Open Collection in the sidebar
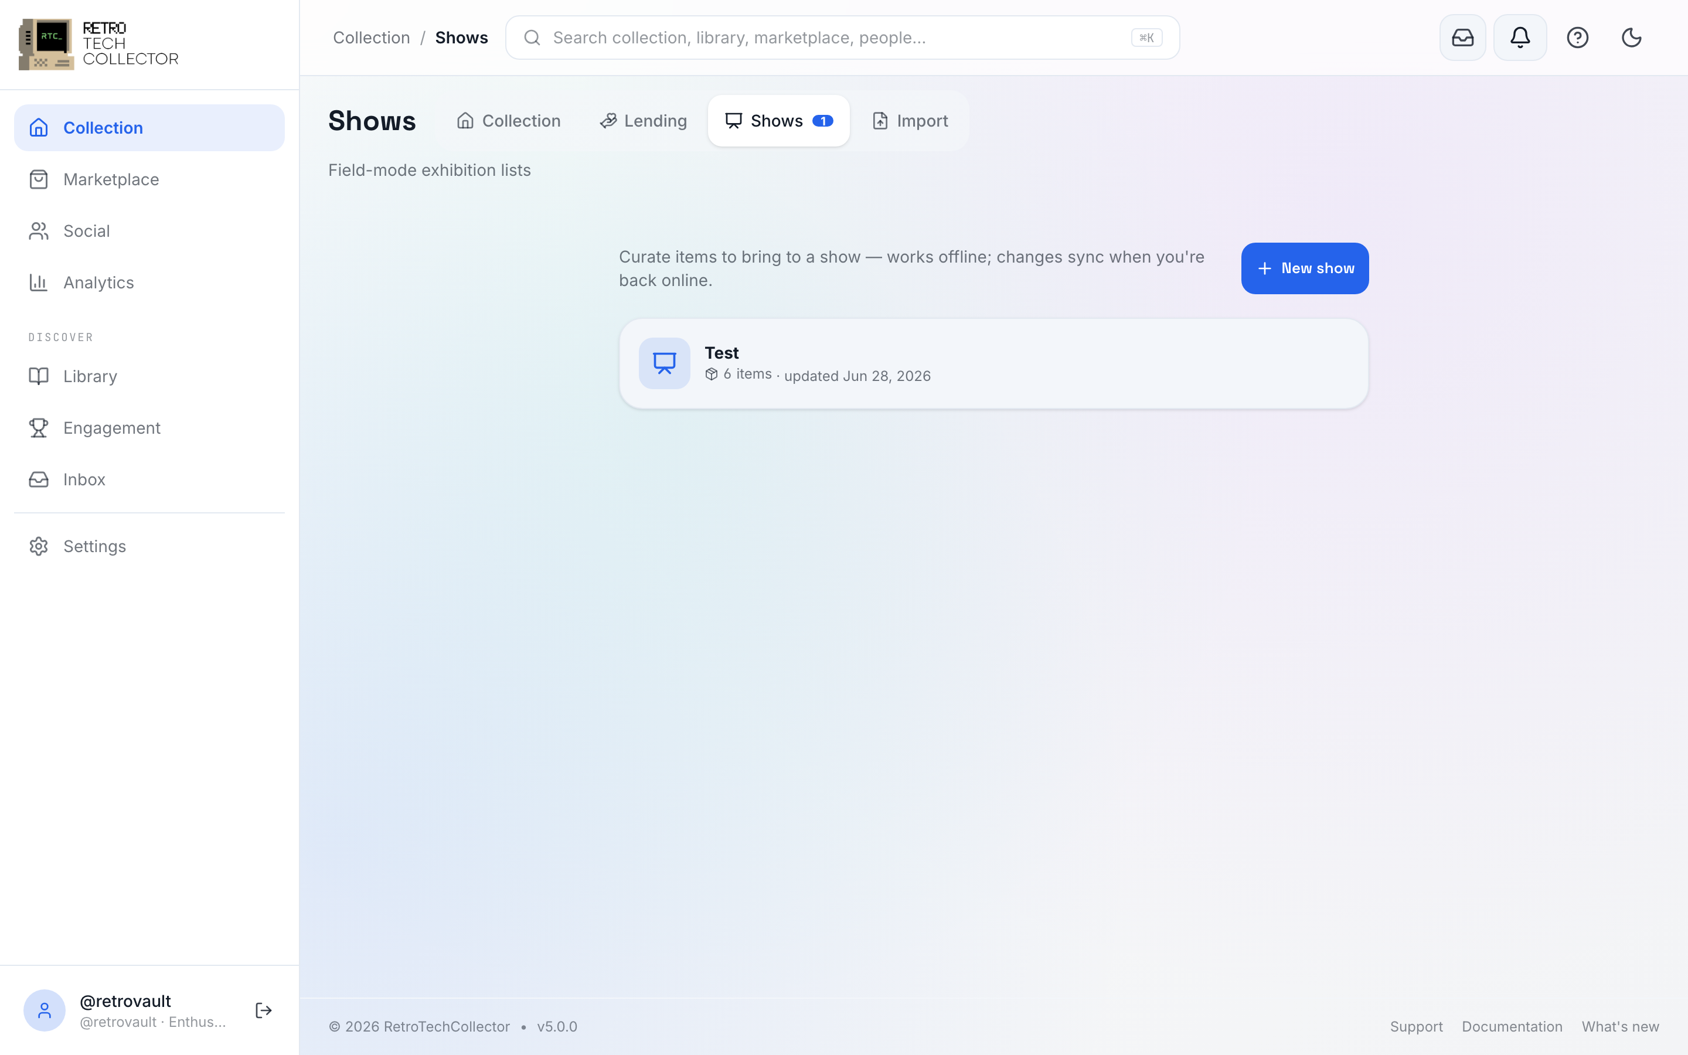Viewport: 1688px width, 1055px height. click(149, 128)
